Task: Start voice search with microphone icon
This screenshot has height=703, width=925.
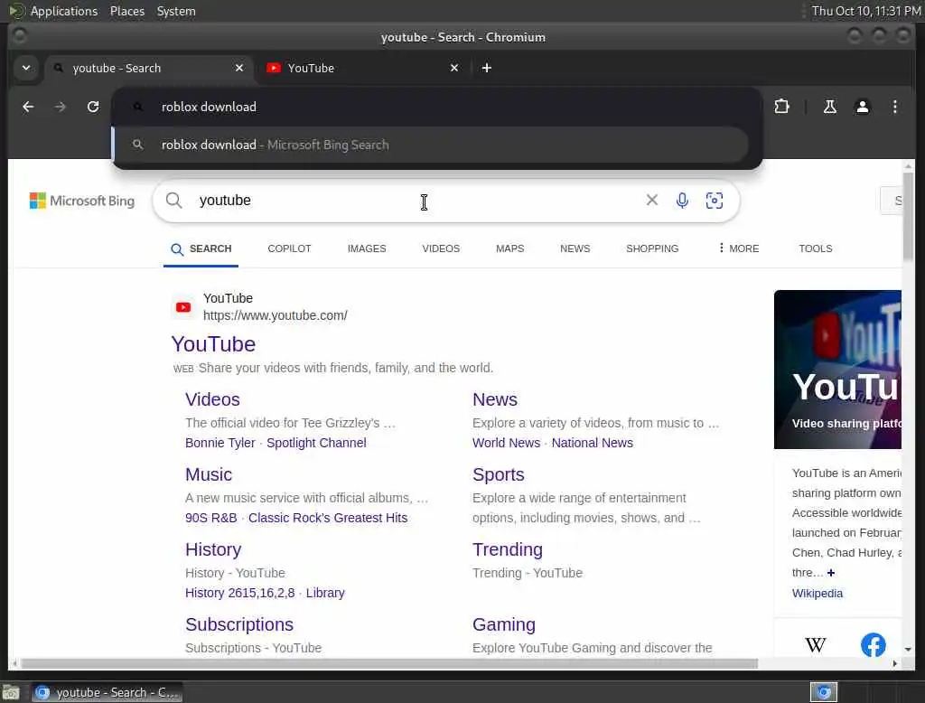Action: pyautogui.click(x=682, y=201)
